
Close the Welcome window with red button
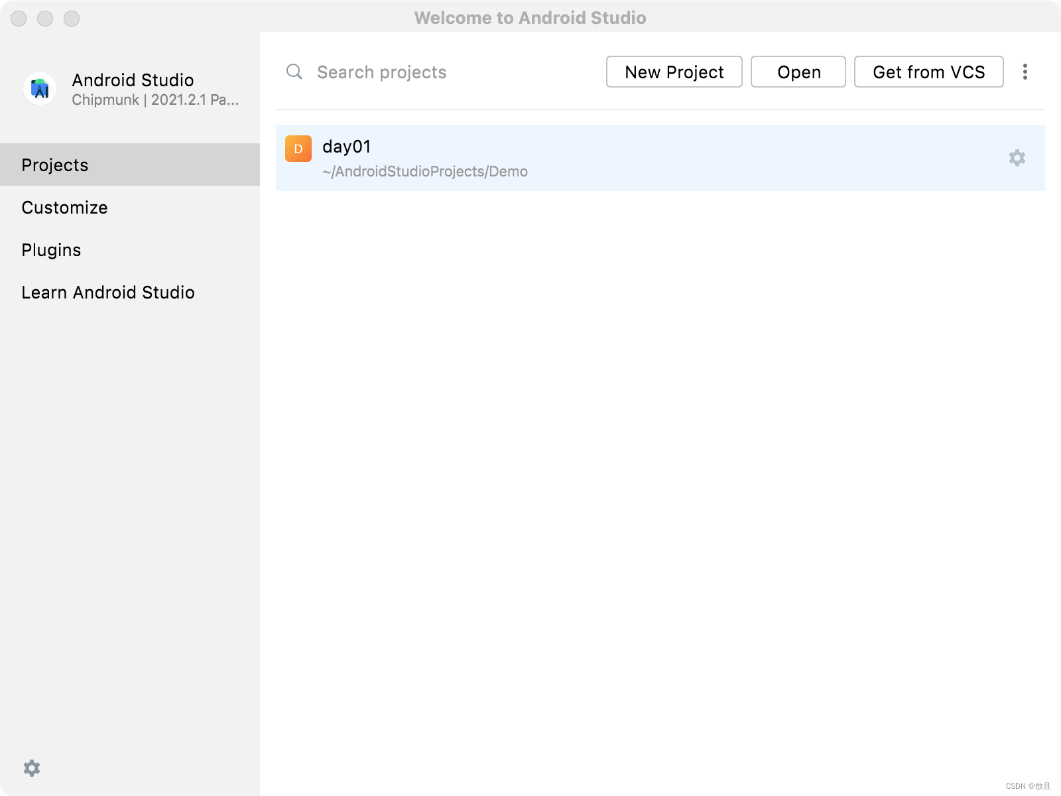point(19,19)
